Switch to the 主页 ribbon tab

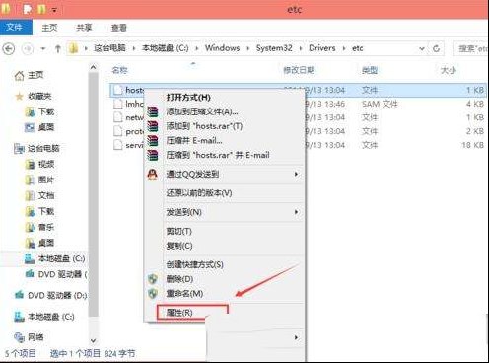(x=49, y=28)
